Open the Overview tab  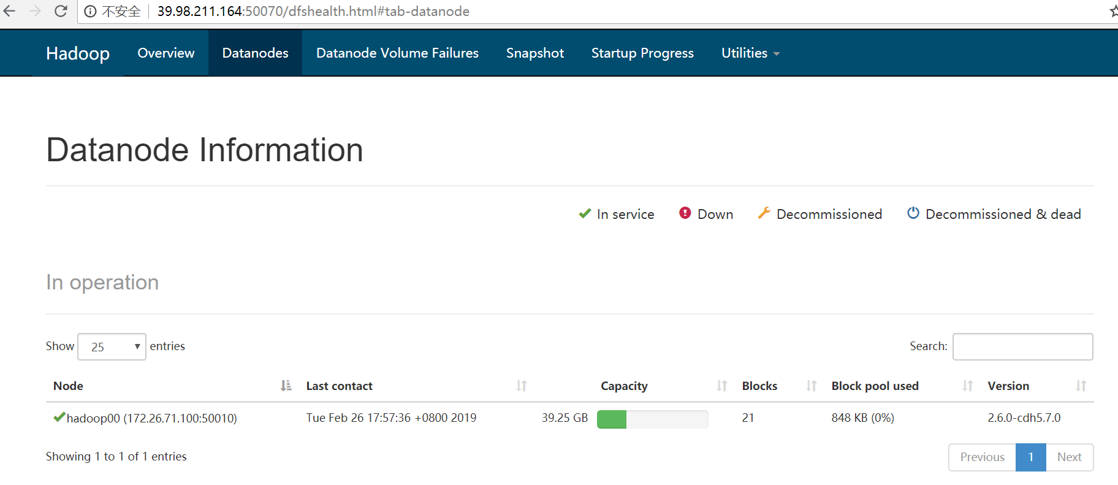pos(165,53)
